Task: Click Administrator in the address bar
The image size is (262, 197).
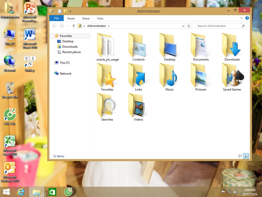Action: [96, 26]
